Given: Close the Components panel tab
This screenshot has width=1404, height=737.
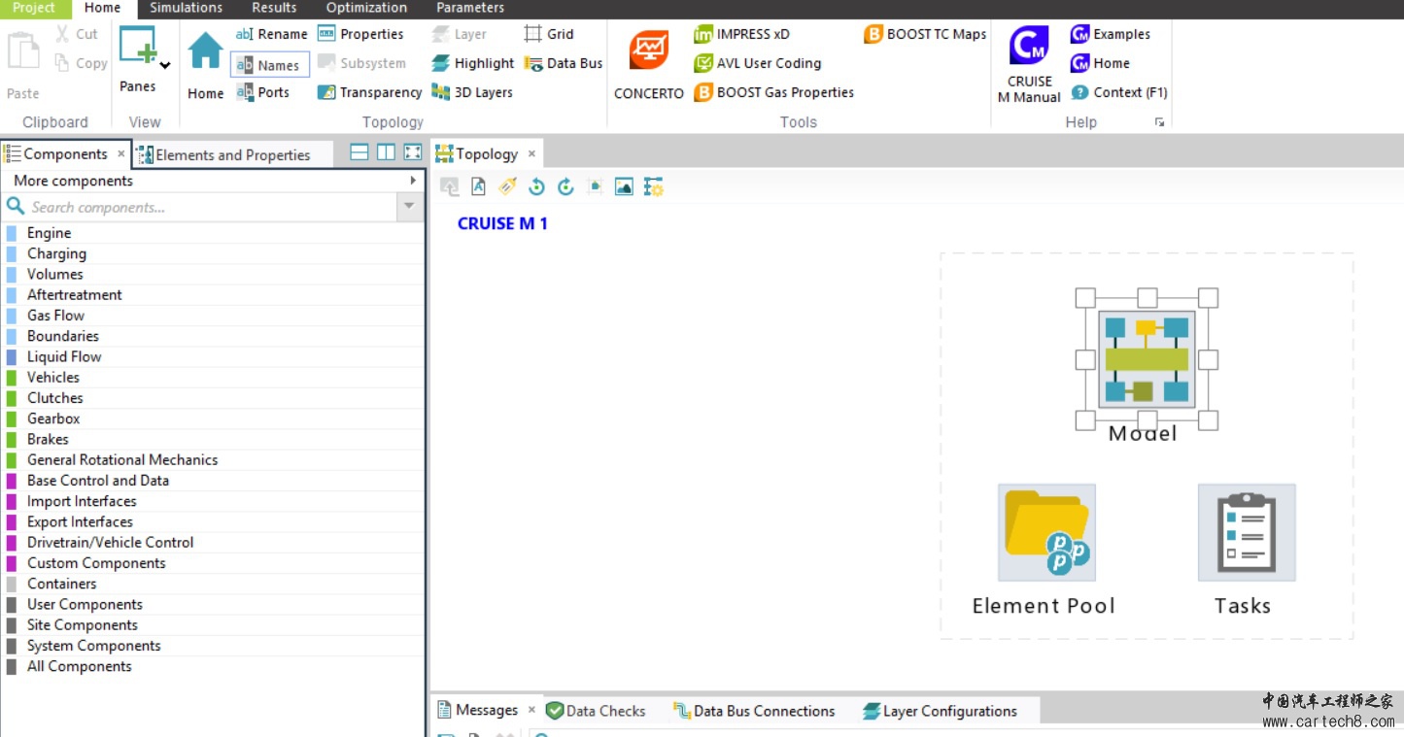Looking at the screenshot, I should (121, 153).
